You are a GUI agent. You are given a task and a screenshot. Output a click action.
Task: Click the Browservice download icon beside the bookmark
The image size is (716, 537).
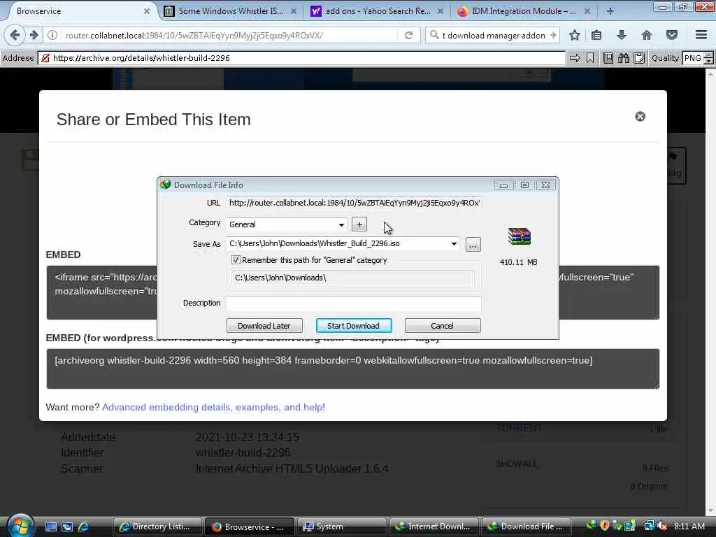pos(608,58)
